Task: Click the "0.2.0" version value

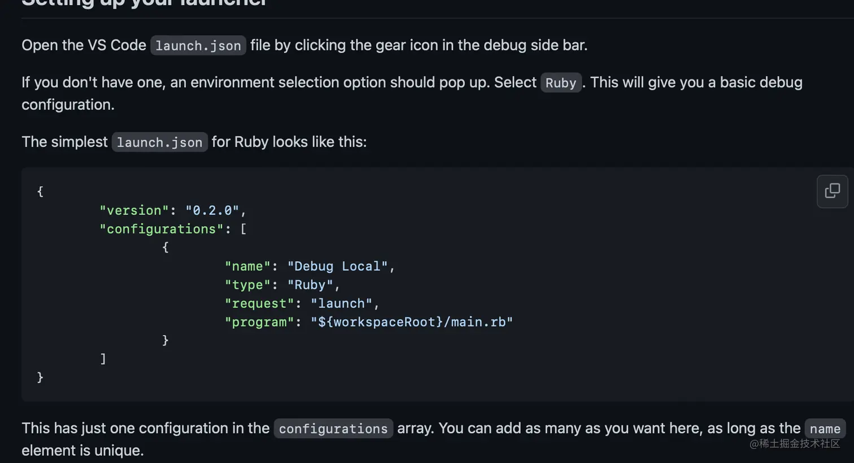Action: pyautogui.click(x=212, y=210)
